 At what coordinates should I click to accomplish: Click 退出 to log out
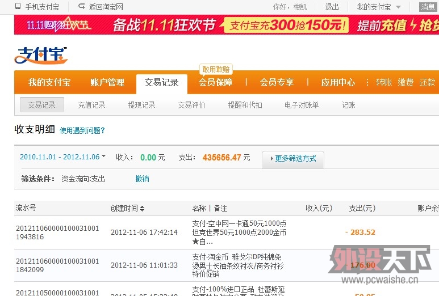(x=332, y=7)
